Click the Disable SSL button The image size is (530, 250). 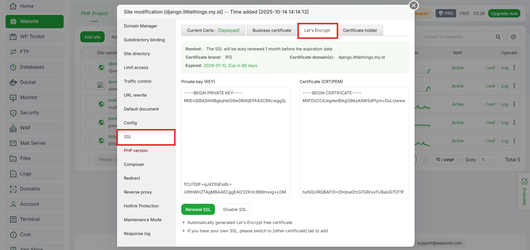[235, 209]
